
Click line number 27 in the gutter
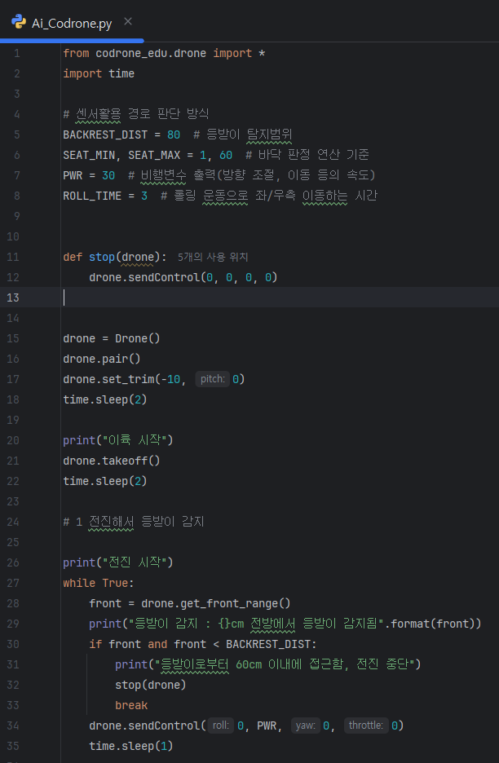point(13,583)
